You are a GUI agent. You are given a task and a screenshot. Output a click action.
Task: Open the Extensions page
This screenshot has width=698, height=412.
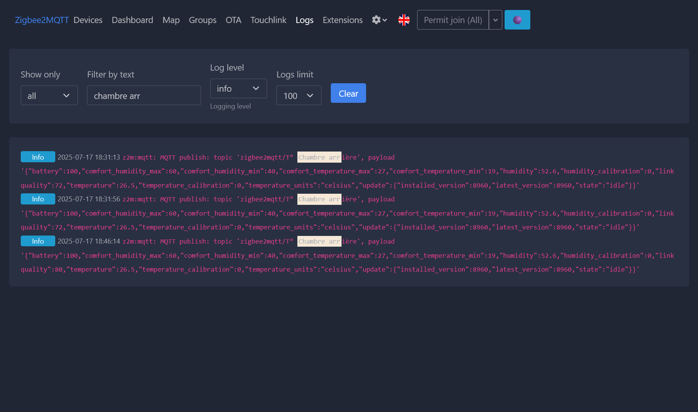coord(342,20)
